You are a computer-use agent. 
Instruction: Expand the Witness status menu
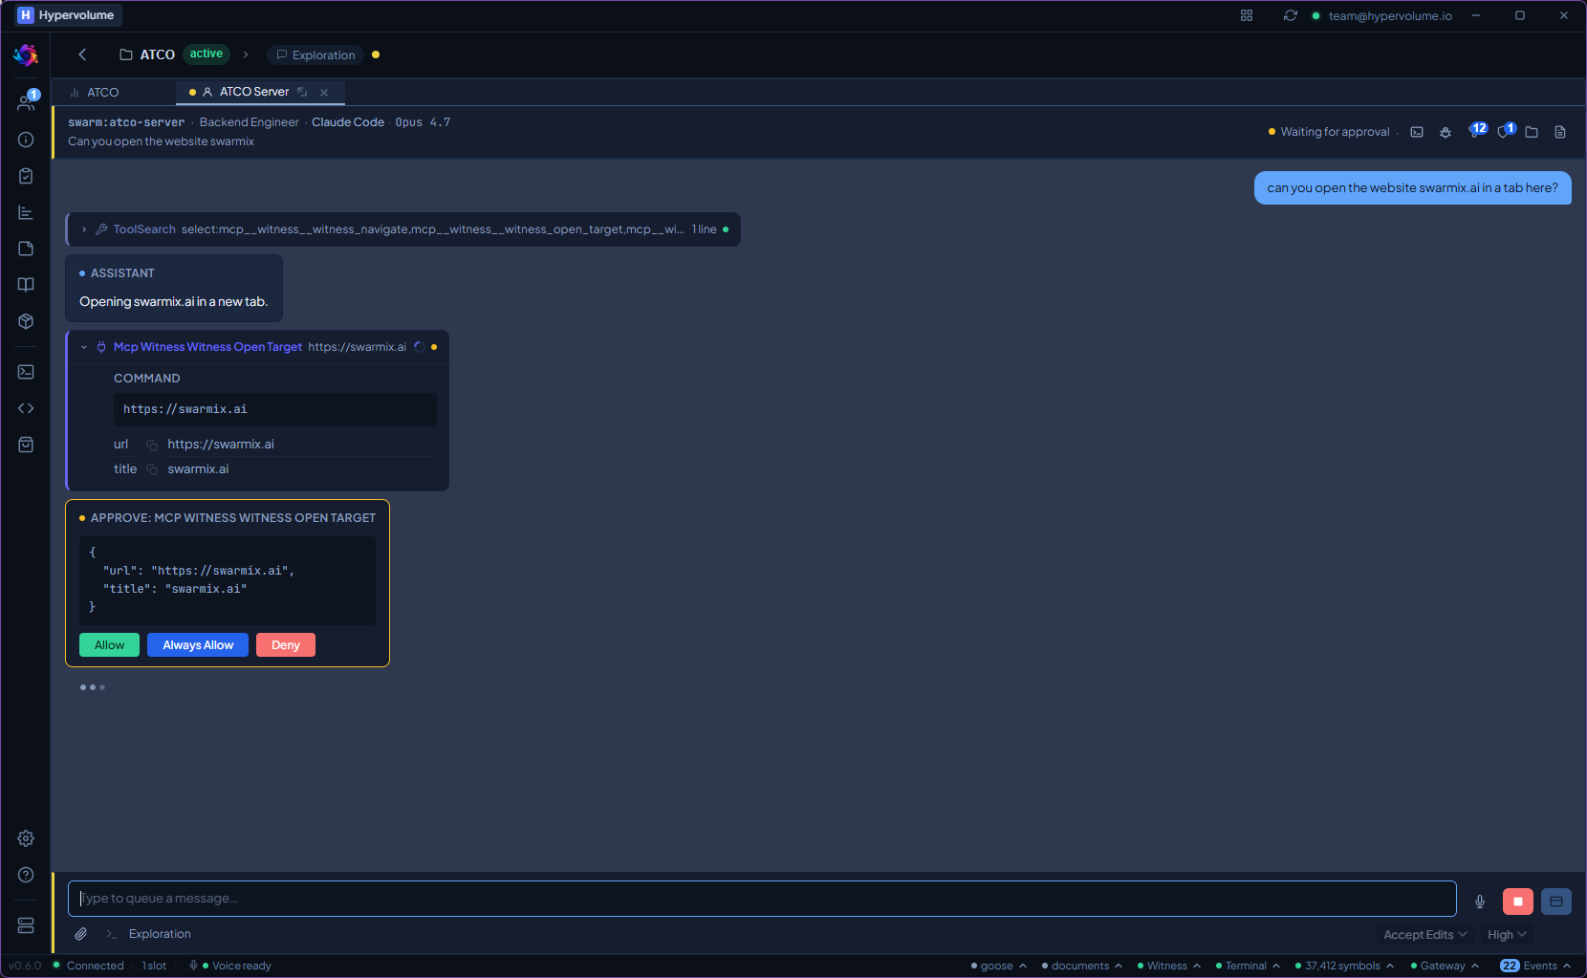(x=1169, y=966)
